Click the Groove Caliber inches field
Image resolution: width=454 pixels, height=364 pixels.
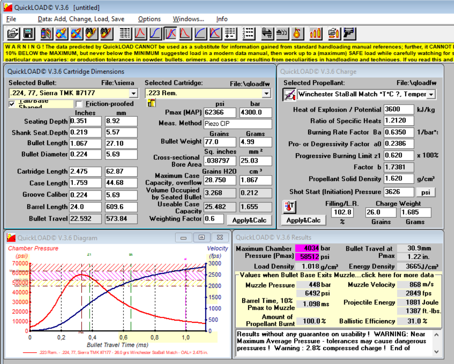pyautogui.click(x=85, y=195)
